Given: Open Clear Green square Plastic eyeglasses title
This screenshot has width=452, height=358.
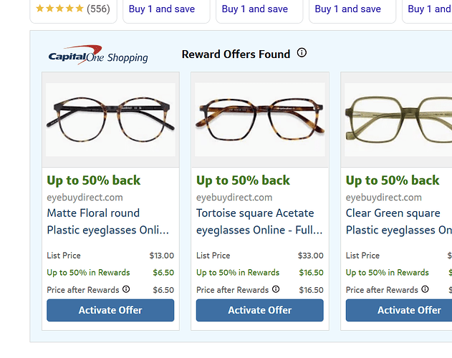Looking at the screenshot, I should tap(398, 221).
